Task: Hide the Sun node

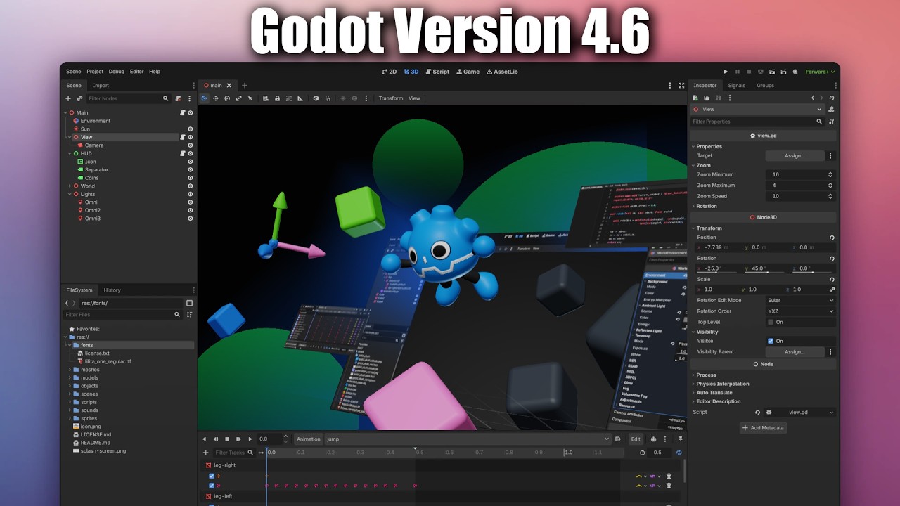Action: click(190, 129)
